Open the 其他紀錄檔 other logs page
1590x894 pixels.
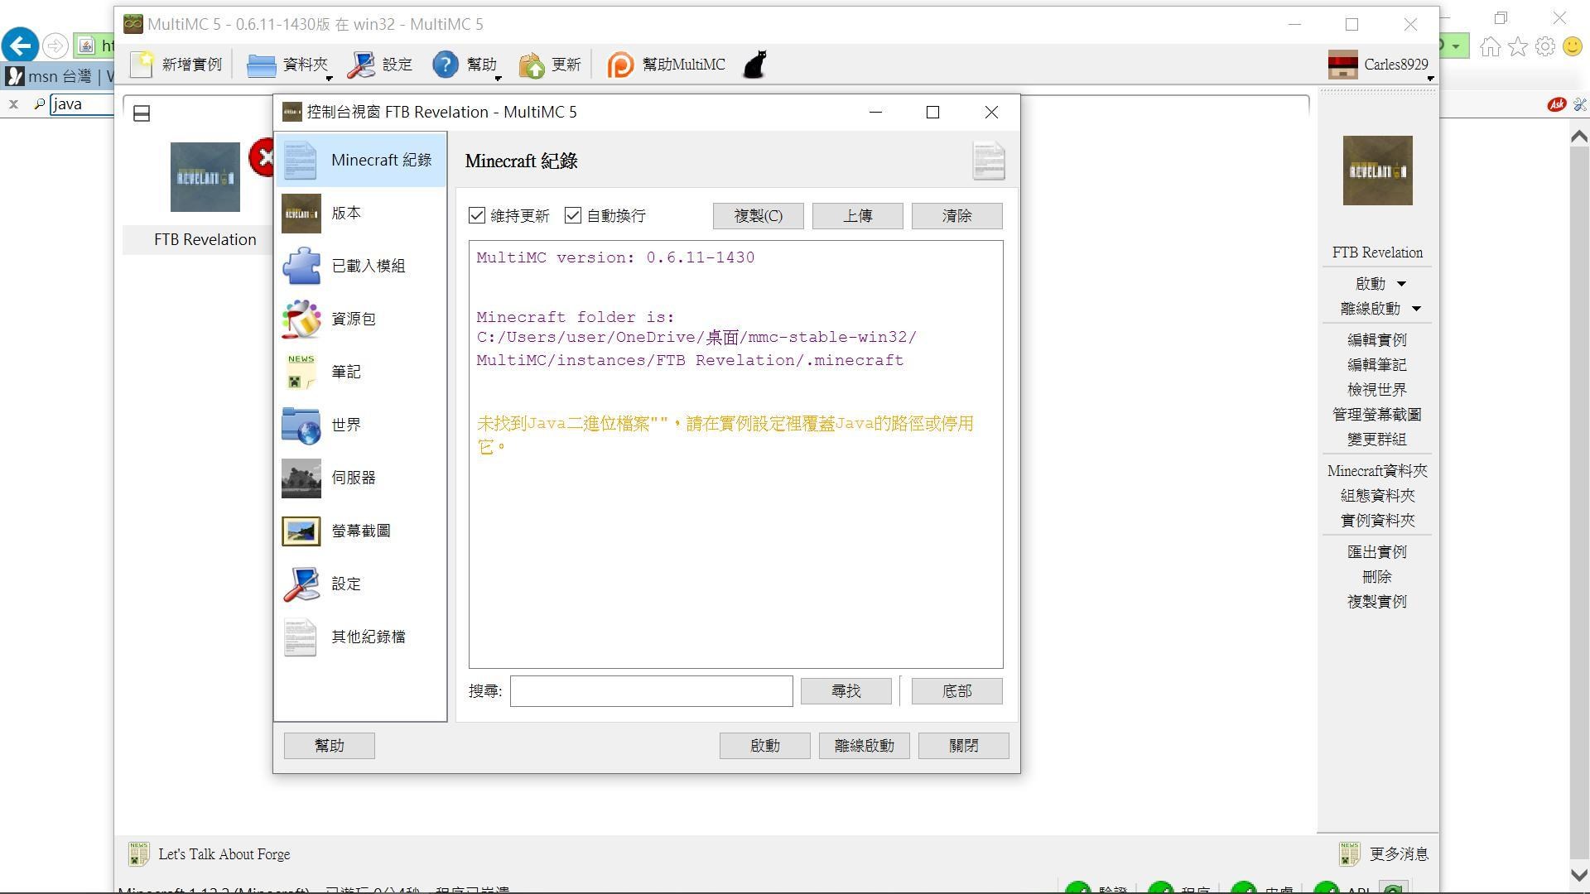point(360,637)
